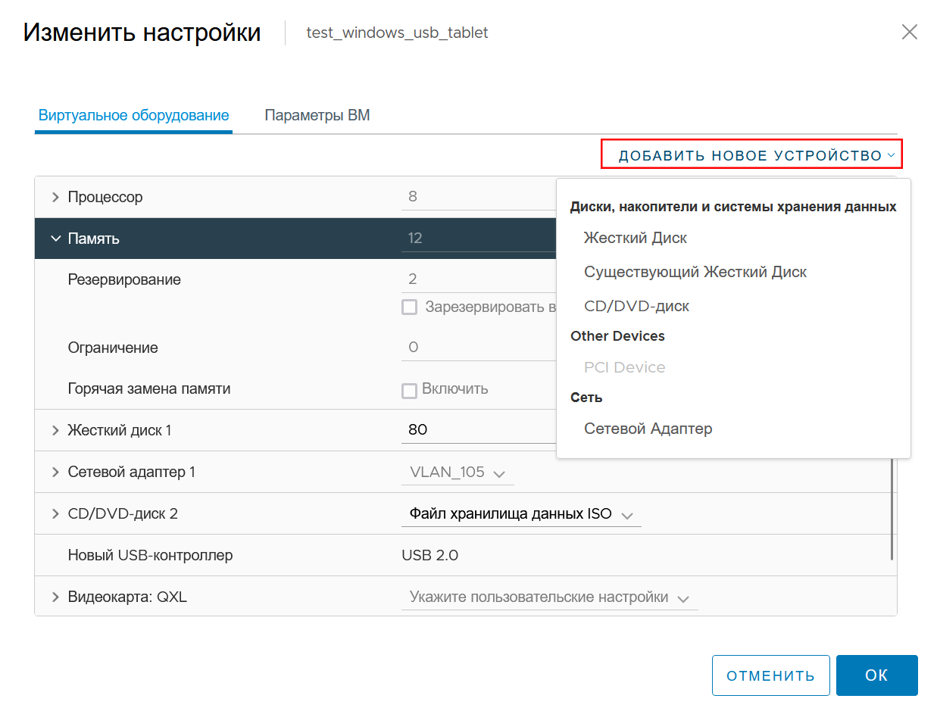The image size is (937, 708).
Task: Close the Изменить настройки dialog
Action: click(909, 32)
